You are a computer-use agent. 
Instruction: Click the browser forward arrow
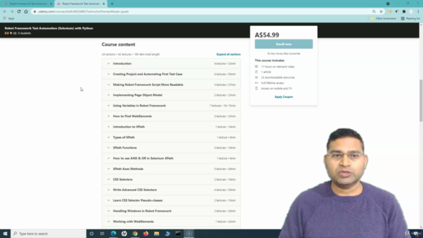(x=12, y=12)
